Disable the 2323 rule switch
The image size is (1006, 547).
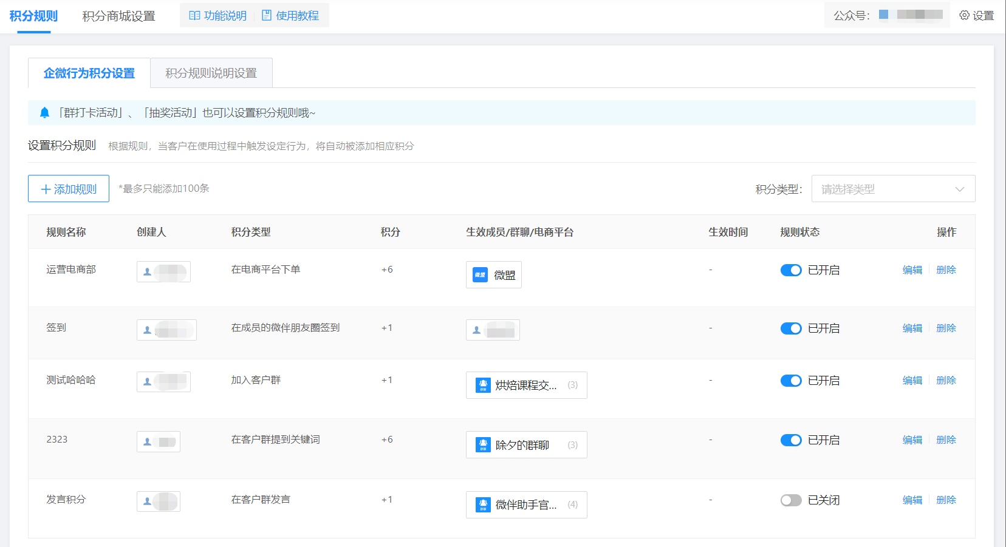(x=791, y=440)
